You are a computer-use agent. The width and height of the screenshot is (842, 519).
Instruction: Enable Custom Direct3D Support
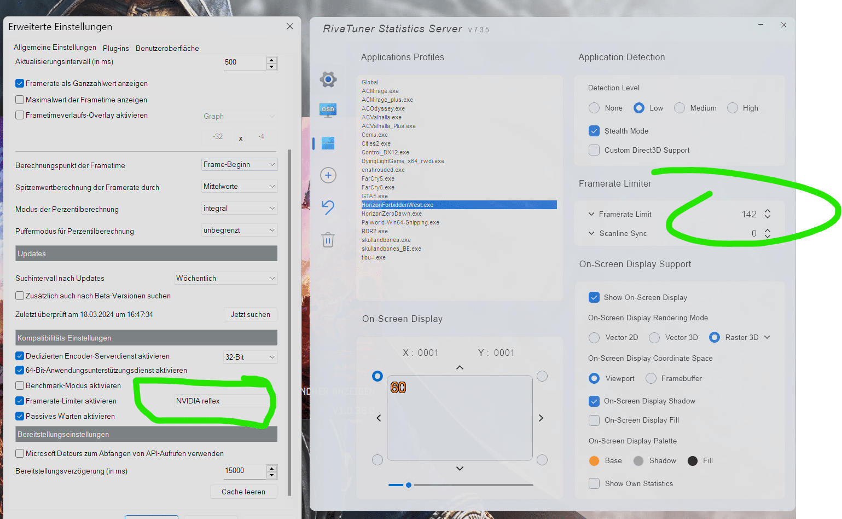click(x=594, y=150)
